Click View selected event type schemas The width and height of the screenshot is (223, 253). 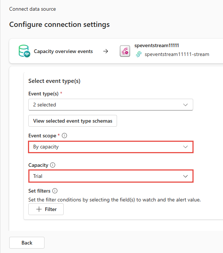(x=72, y=121)
